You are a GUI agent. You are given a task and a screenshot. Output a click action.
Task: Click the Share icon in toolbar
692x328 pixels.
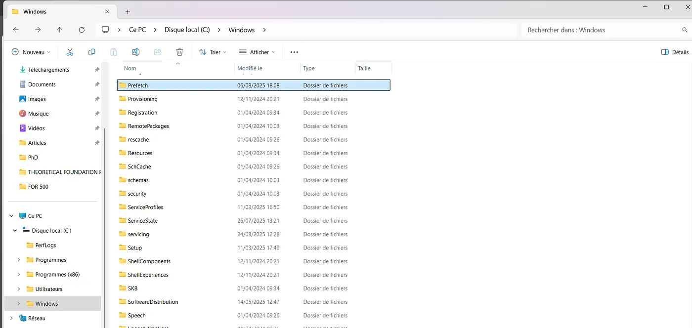point(158,52)
